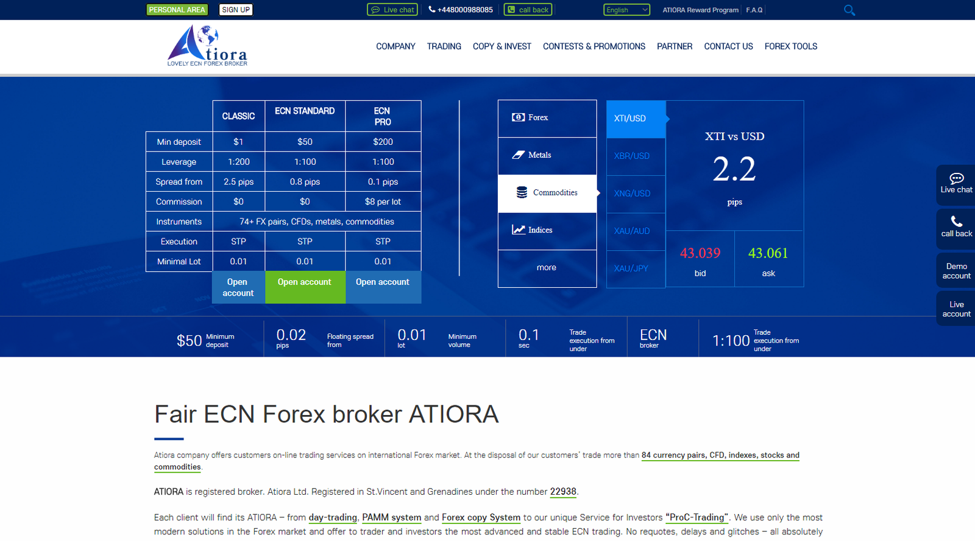
Task: Click the '84 currency pairs, CFD, indexes, stocks and' link
Action: coord(720,455)
